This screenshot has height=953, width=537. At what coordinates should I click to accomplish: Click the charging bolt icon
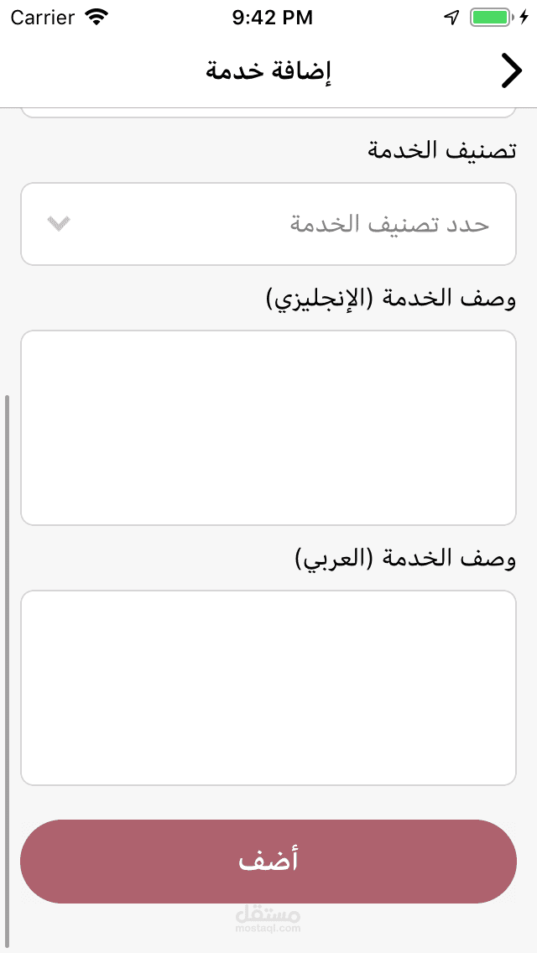point(524,17)
